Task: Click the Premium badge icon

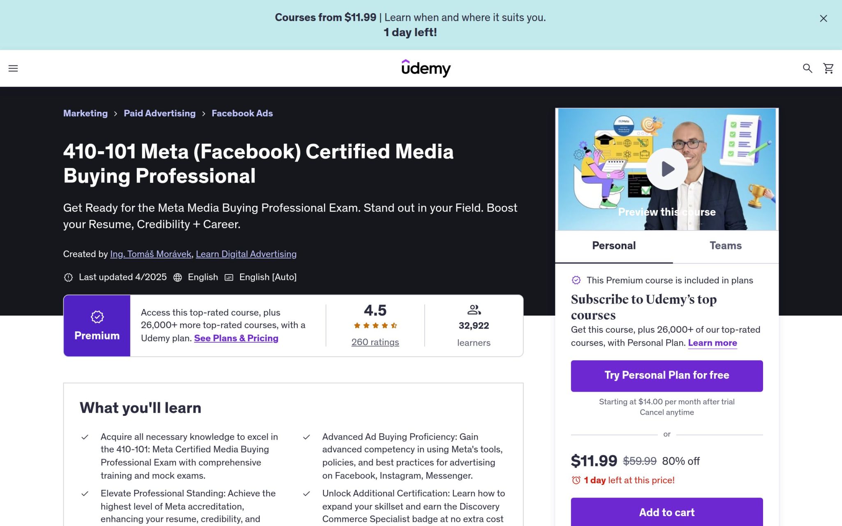Action: point(97,316)
